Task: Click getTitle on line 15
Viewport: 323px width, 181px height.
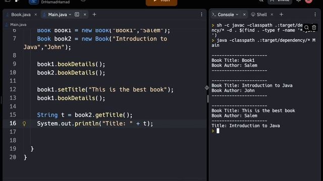Action: [109, 115]
